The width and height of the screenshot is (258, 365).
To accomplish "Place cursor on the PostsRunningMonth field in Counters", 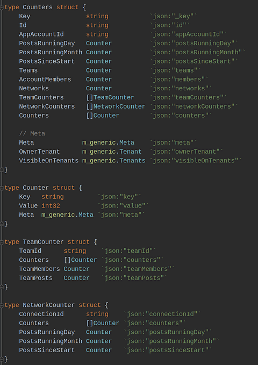I will pos(51,52).
